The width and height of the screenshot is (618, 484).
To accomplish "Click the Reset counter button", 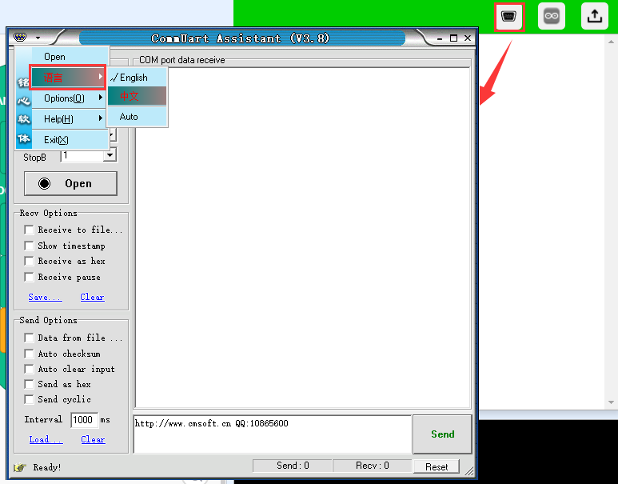I will click(x=437, y=466).
